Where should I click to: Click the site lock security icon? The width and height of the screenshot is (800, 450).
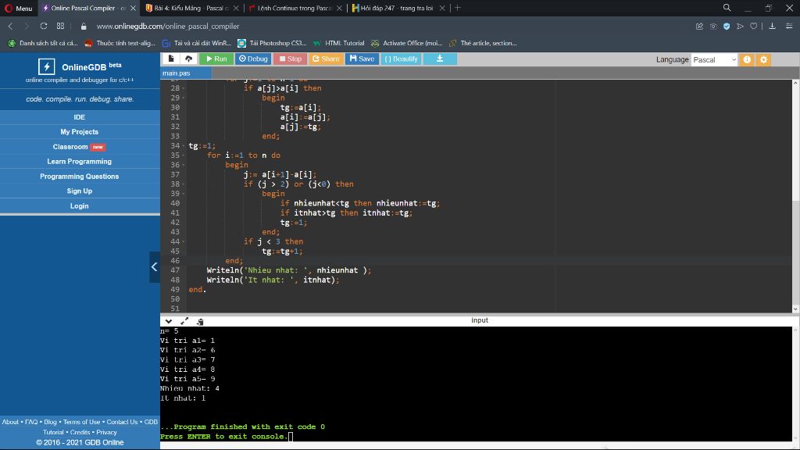(84, 27)
